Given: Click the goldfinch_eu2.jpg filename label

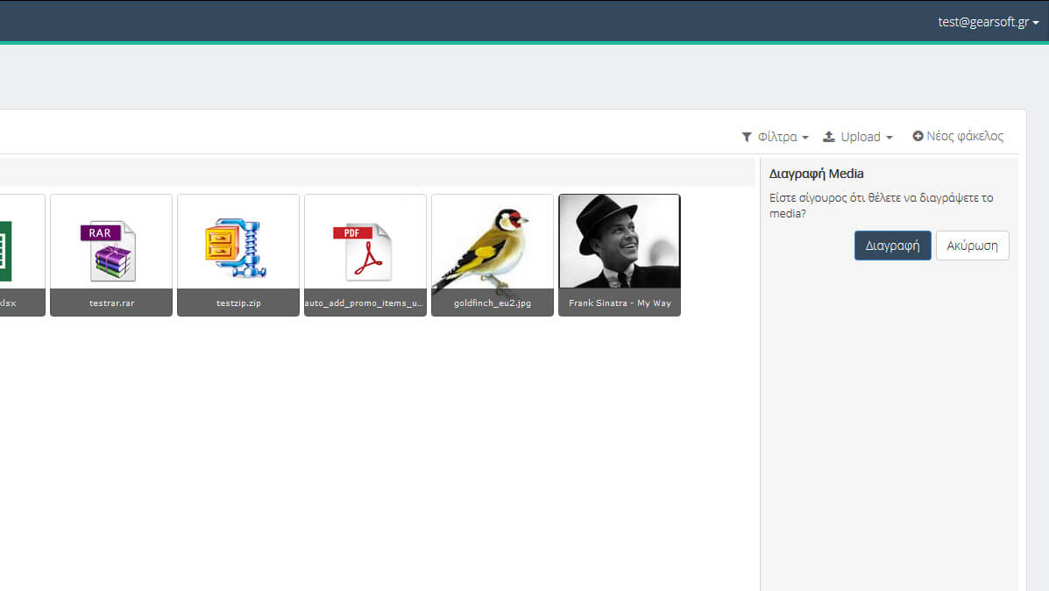Looking at the screenshot, I should pos(493,303).
